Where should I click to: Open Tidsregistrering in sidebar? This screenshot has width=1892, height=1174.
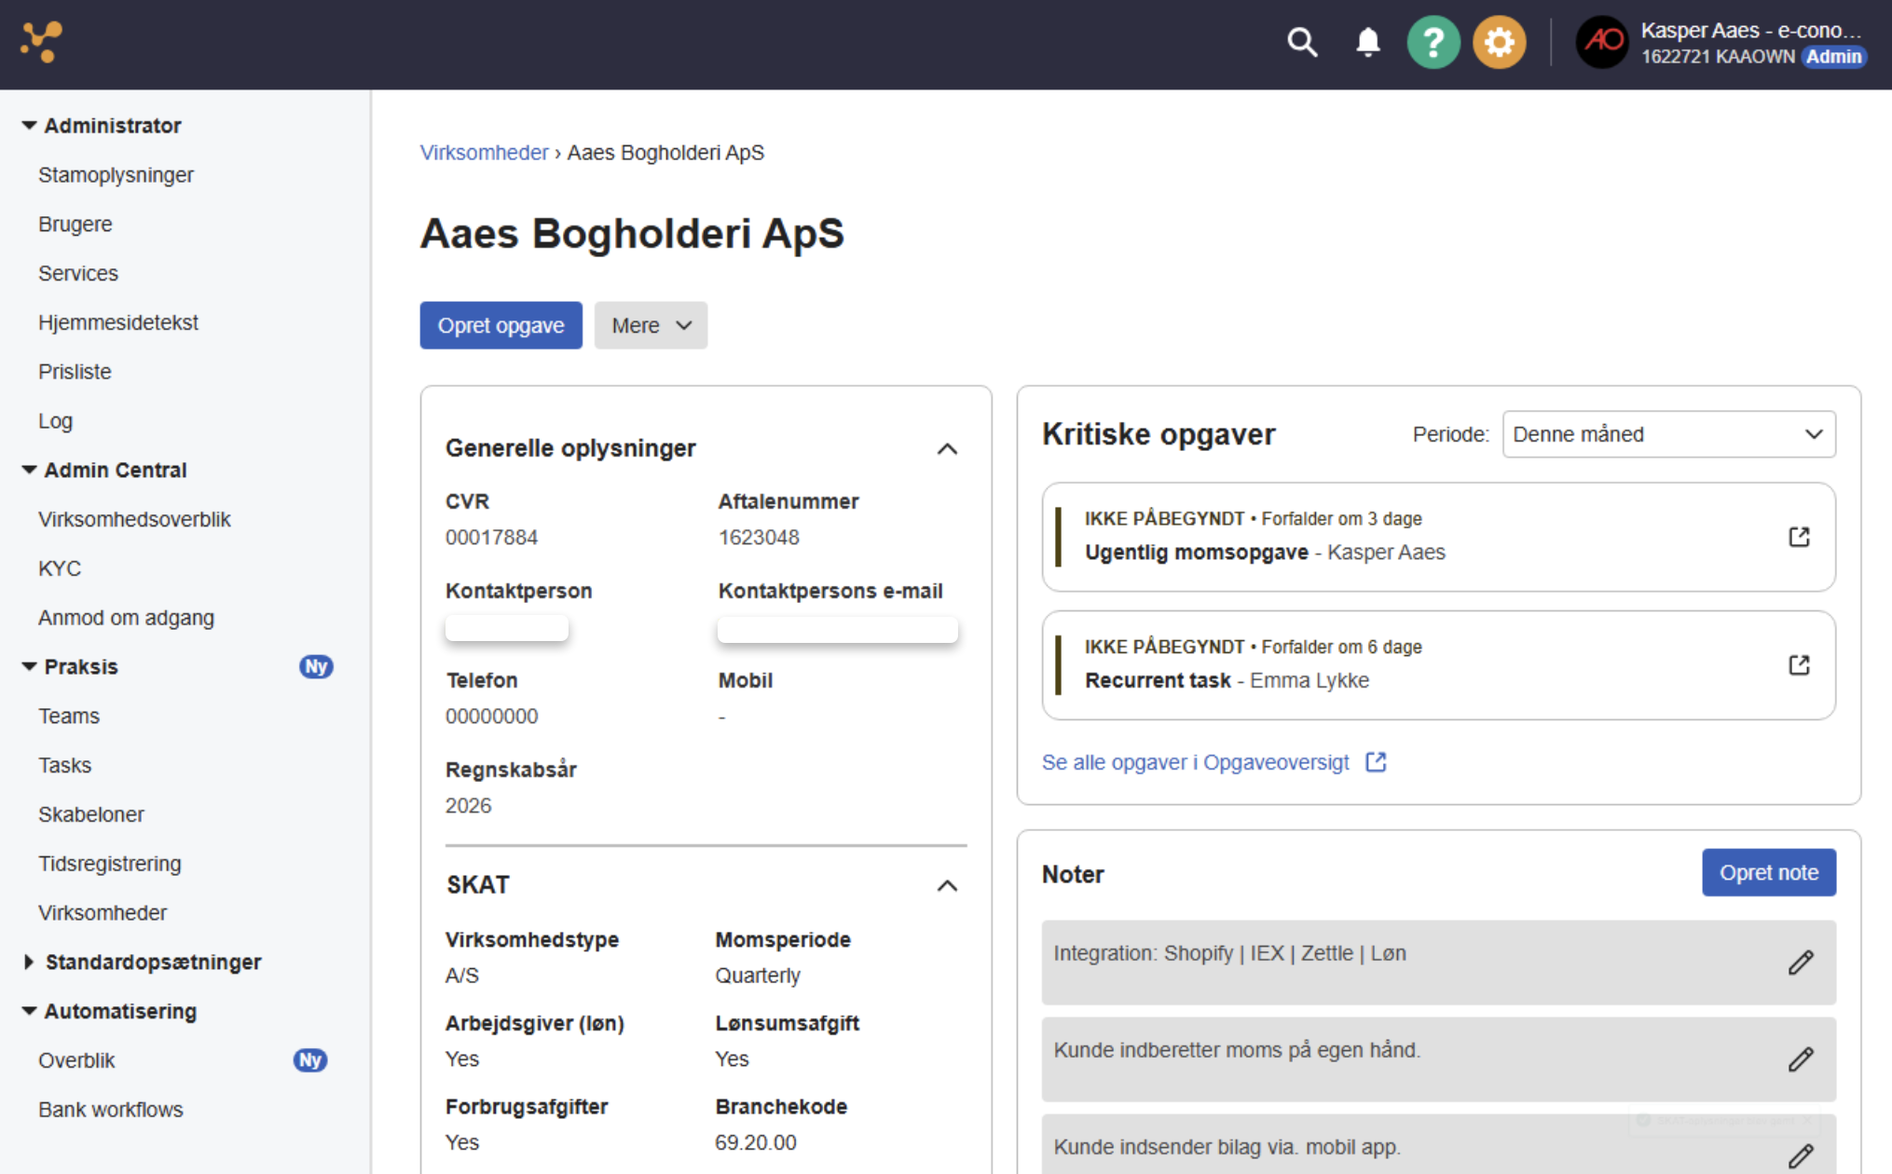109,864
